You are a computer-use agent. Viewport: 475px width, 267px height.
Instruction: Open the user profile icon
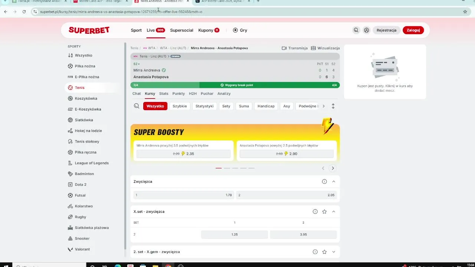coord(366,30)
